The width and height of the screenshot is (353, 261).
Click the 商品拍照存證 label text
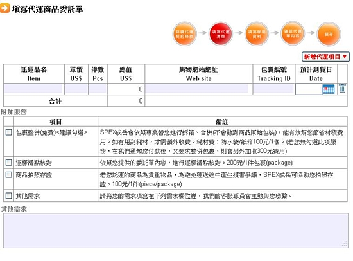pos(34,175)
